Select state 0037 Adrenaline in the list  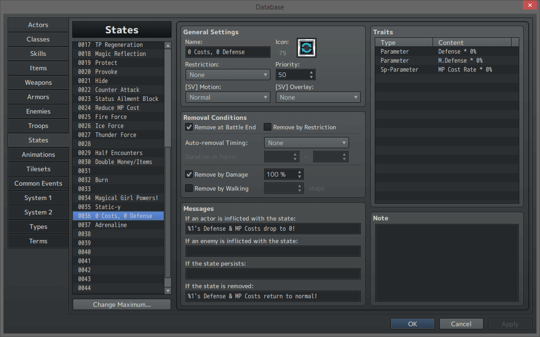118,224
